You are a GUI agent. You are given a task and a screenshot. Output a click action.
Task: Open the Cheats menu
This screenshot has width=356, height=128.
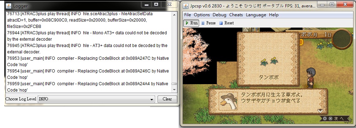236,15
